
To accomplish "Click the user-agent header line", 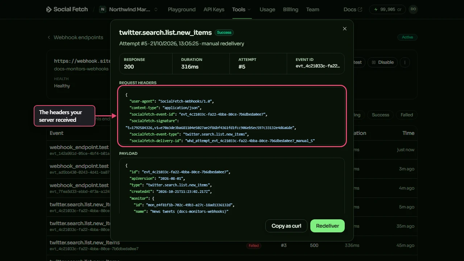I will (171, 101).
